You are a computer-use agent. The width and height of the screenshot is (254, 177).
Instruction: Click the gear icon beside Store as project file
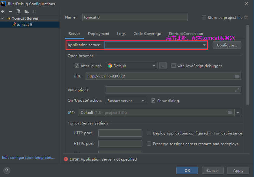tap(246, 18)
